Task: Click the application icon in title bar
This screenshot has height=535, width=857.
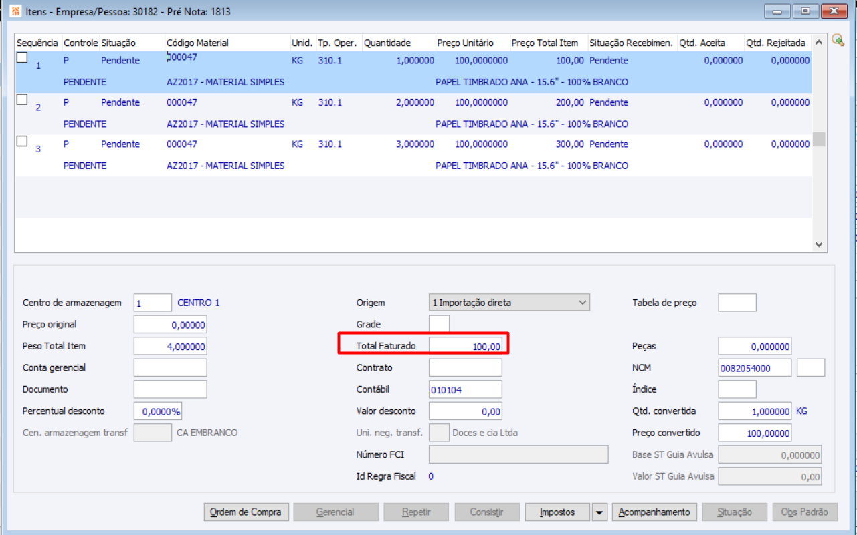Action: pyautogui.click(x=15, y=11)
